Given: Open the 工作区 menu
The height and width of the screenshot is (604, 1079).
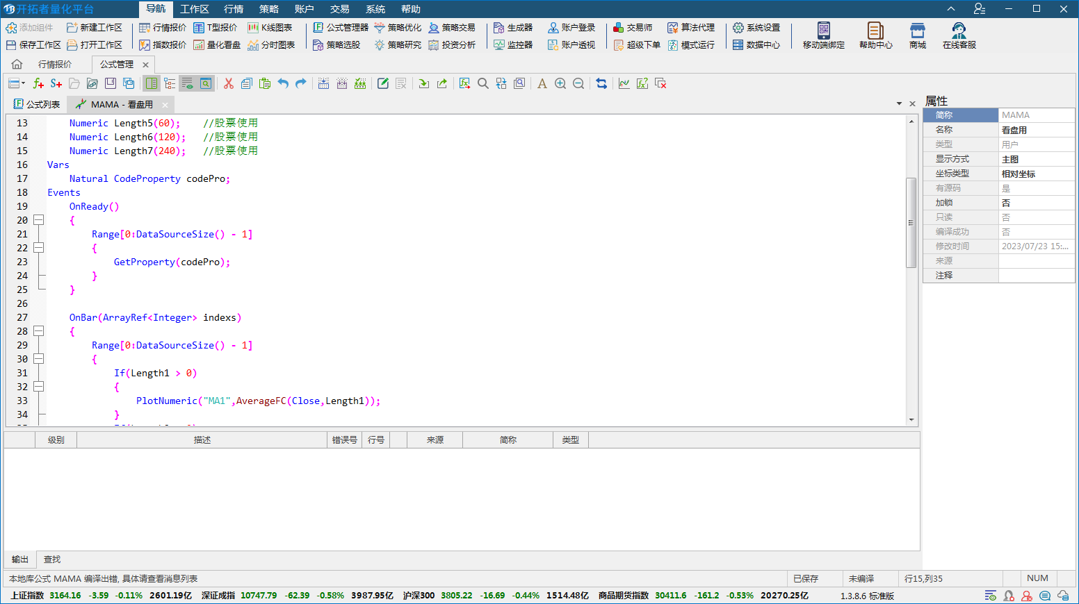Looking at the screenshot, I should coord(195,9).
